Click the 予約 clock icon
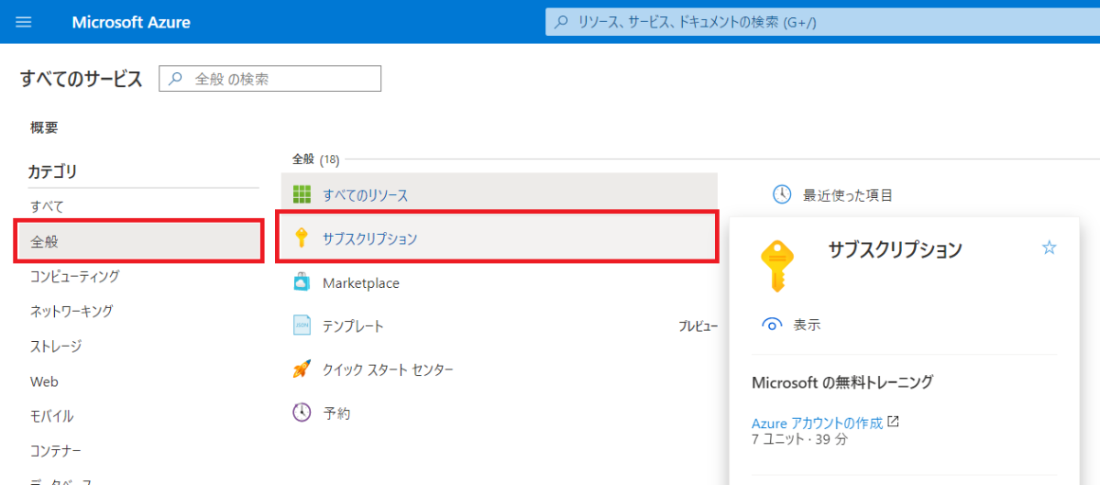The width and height of the screenshot is (1100, 485). [302, 413]
